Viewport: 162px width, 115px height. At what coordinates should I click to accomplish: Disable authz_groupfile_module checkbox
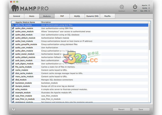13,44
